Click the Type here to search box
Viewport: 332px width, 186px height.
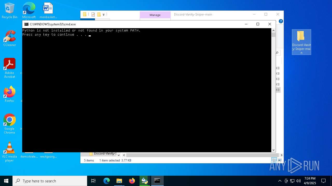point(50,181)
